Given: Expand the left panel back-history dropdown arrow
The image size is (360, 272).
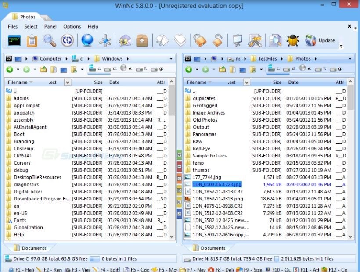Looking at the screenshot, I should tap(18, 69).
